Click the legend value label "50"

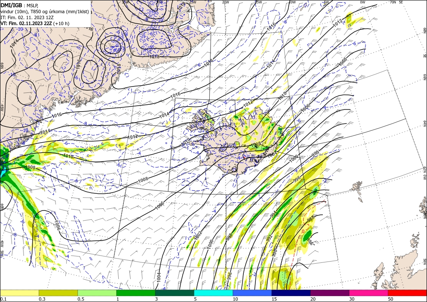[391, 299]
